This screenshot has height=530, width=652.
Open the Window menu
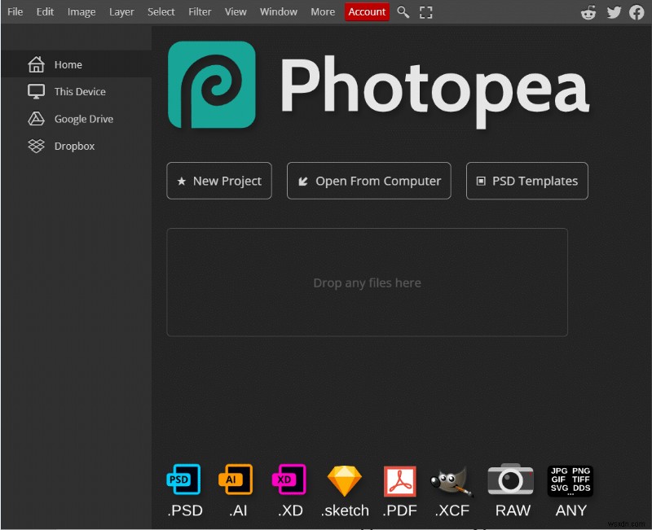(279, 11)
